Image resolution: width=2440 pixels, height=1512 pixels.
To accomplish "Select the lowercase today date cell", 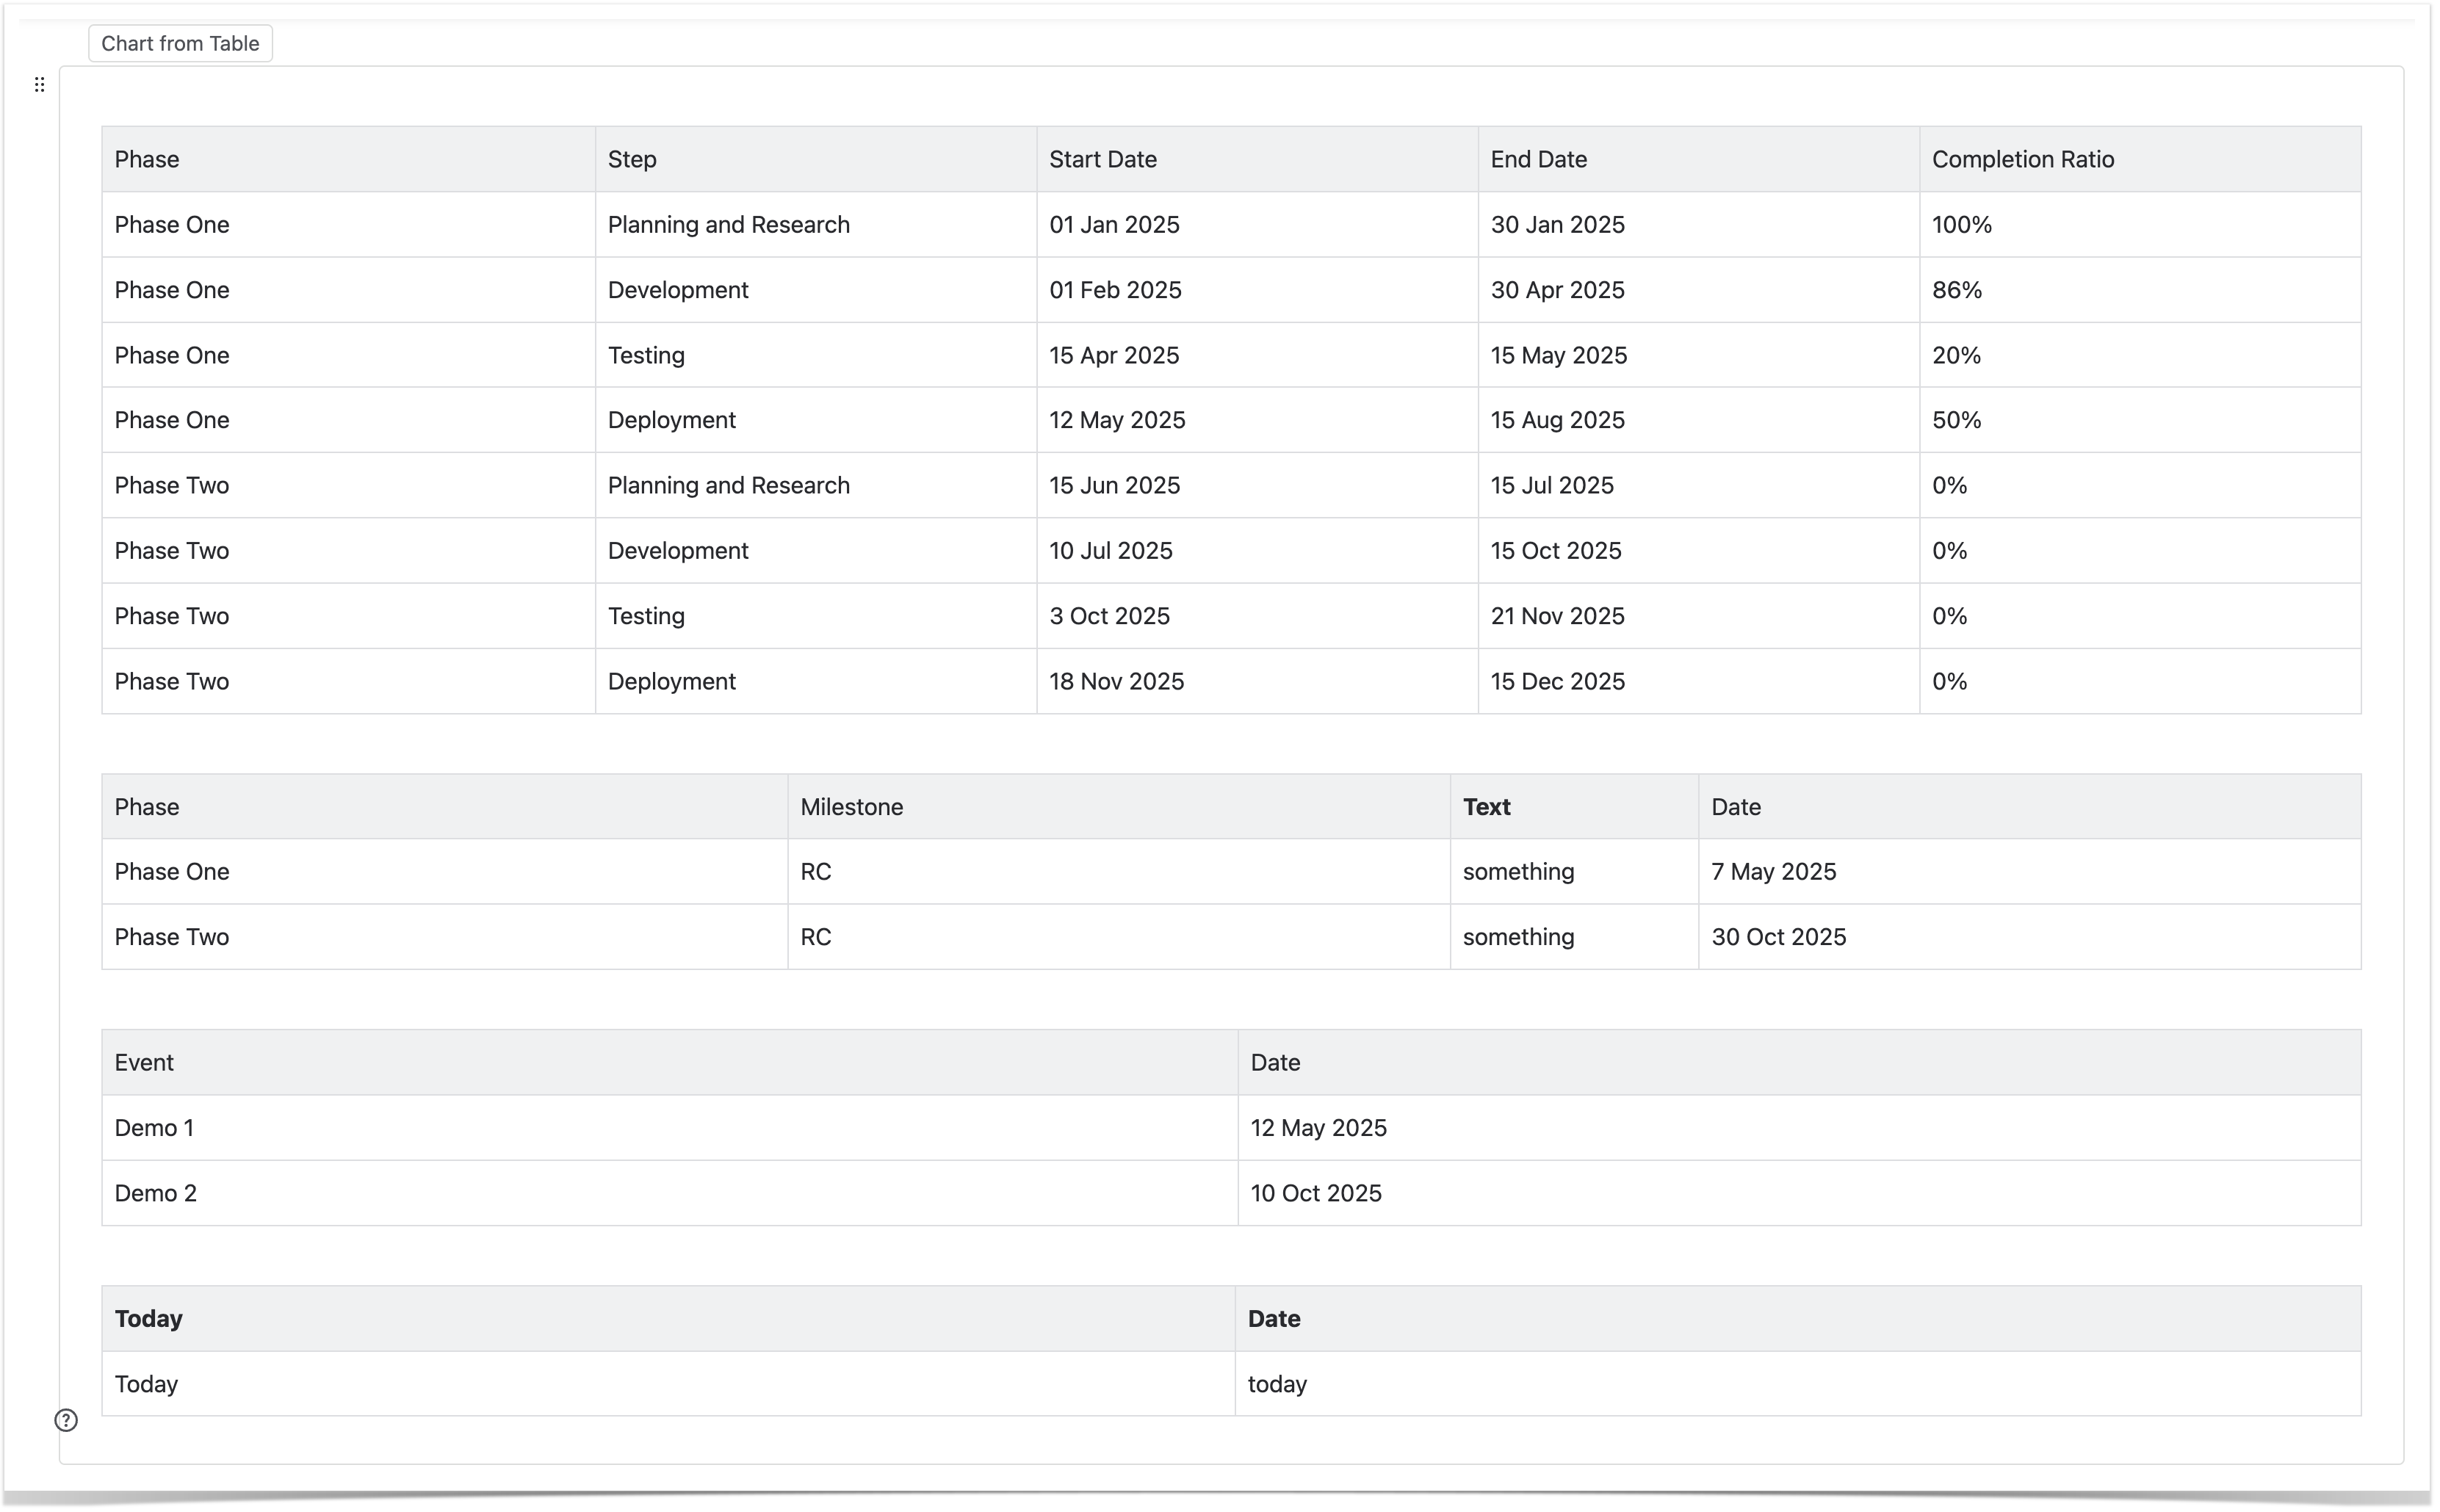I will click(x=1277, y=1384).
